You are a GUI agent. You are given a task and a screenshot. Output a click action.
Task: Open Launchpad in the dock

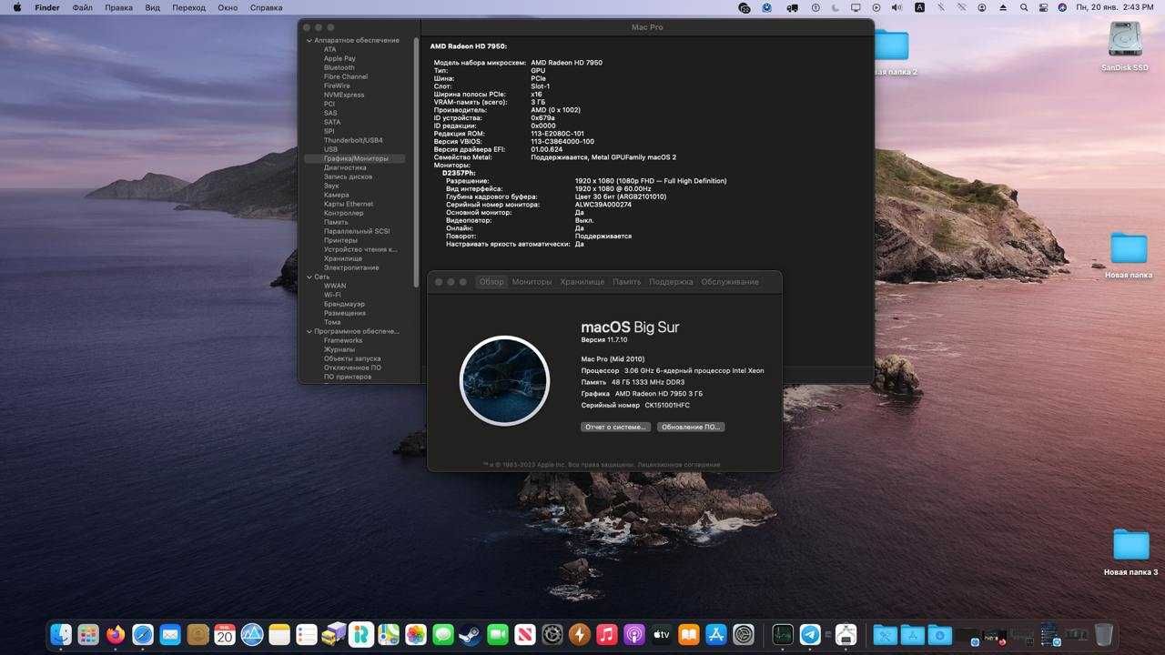(x=88, y=634)
